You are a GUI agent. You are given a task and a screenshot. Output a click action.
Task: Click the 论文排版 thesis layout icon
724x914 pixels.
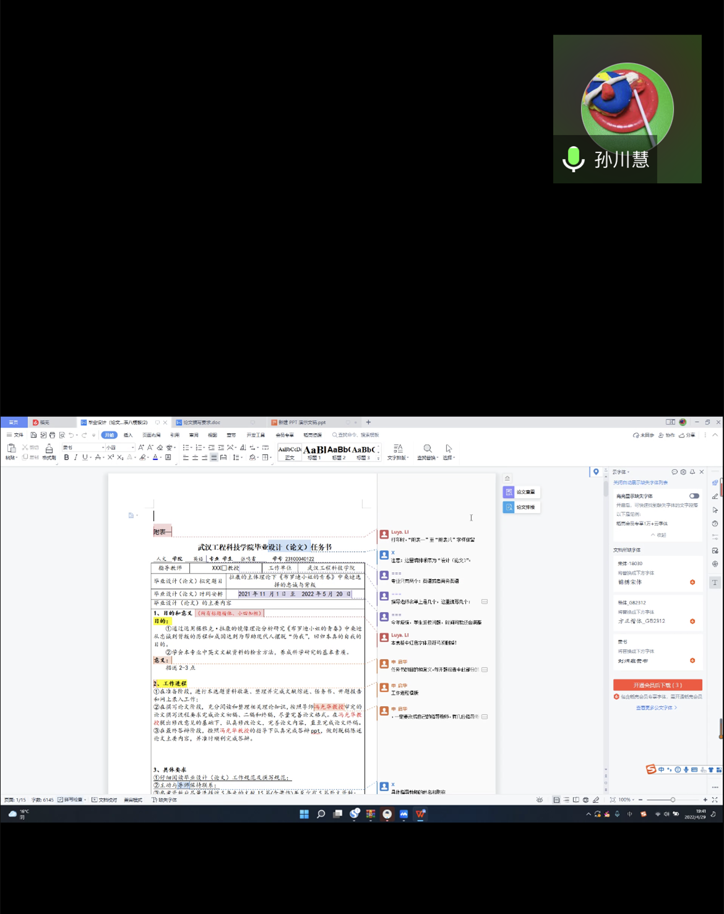click(509, 507)
